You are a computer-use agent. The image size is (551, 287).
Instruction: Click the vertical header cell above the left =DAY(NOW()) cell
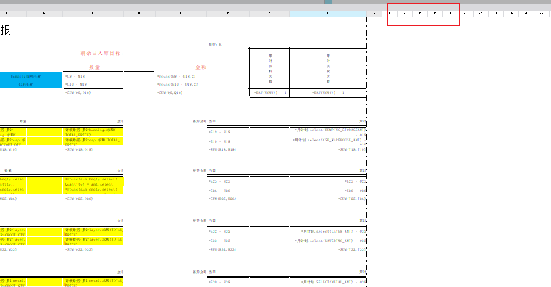click(x=269, y=68)
